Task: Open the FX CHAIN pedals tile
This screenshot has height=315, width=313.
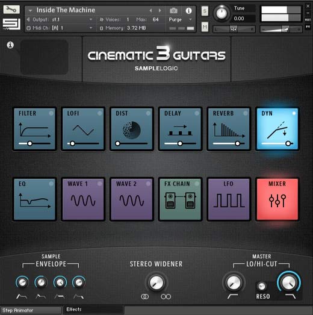Action: [180, 199]
